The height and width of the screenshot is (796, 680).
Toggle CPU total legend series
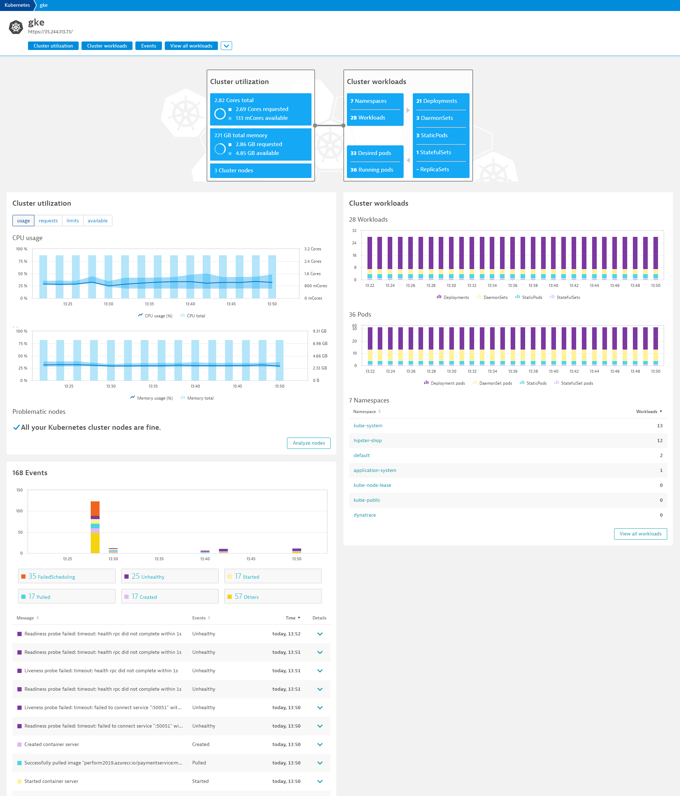tap(192, 316)
